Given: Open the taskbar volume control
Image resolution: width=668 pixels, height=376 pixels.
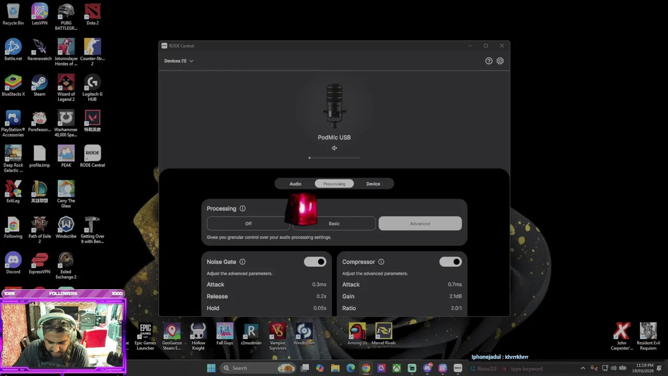Looking at the screenshot, I should point(613,368).
